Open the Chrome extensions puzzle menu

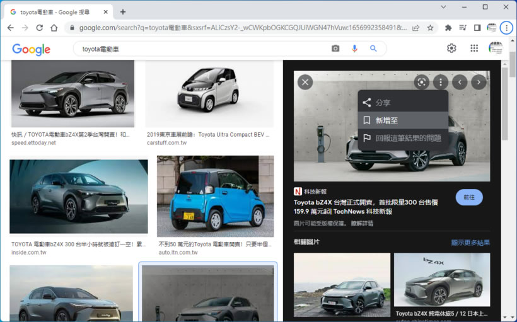coord(448,28)
